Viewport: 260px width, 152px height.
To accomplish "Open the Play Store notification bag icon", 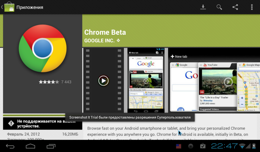I will [202, 146].
